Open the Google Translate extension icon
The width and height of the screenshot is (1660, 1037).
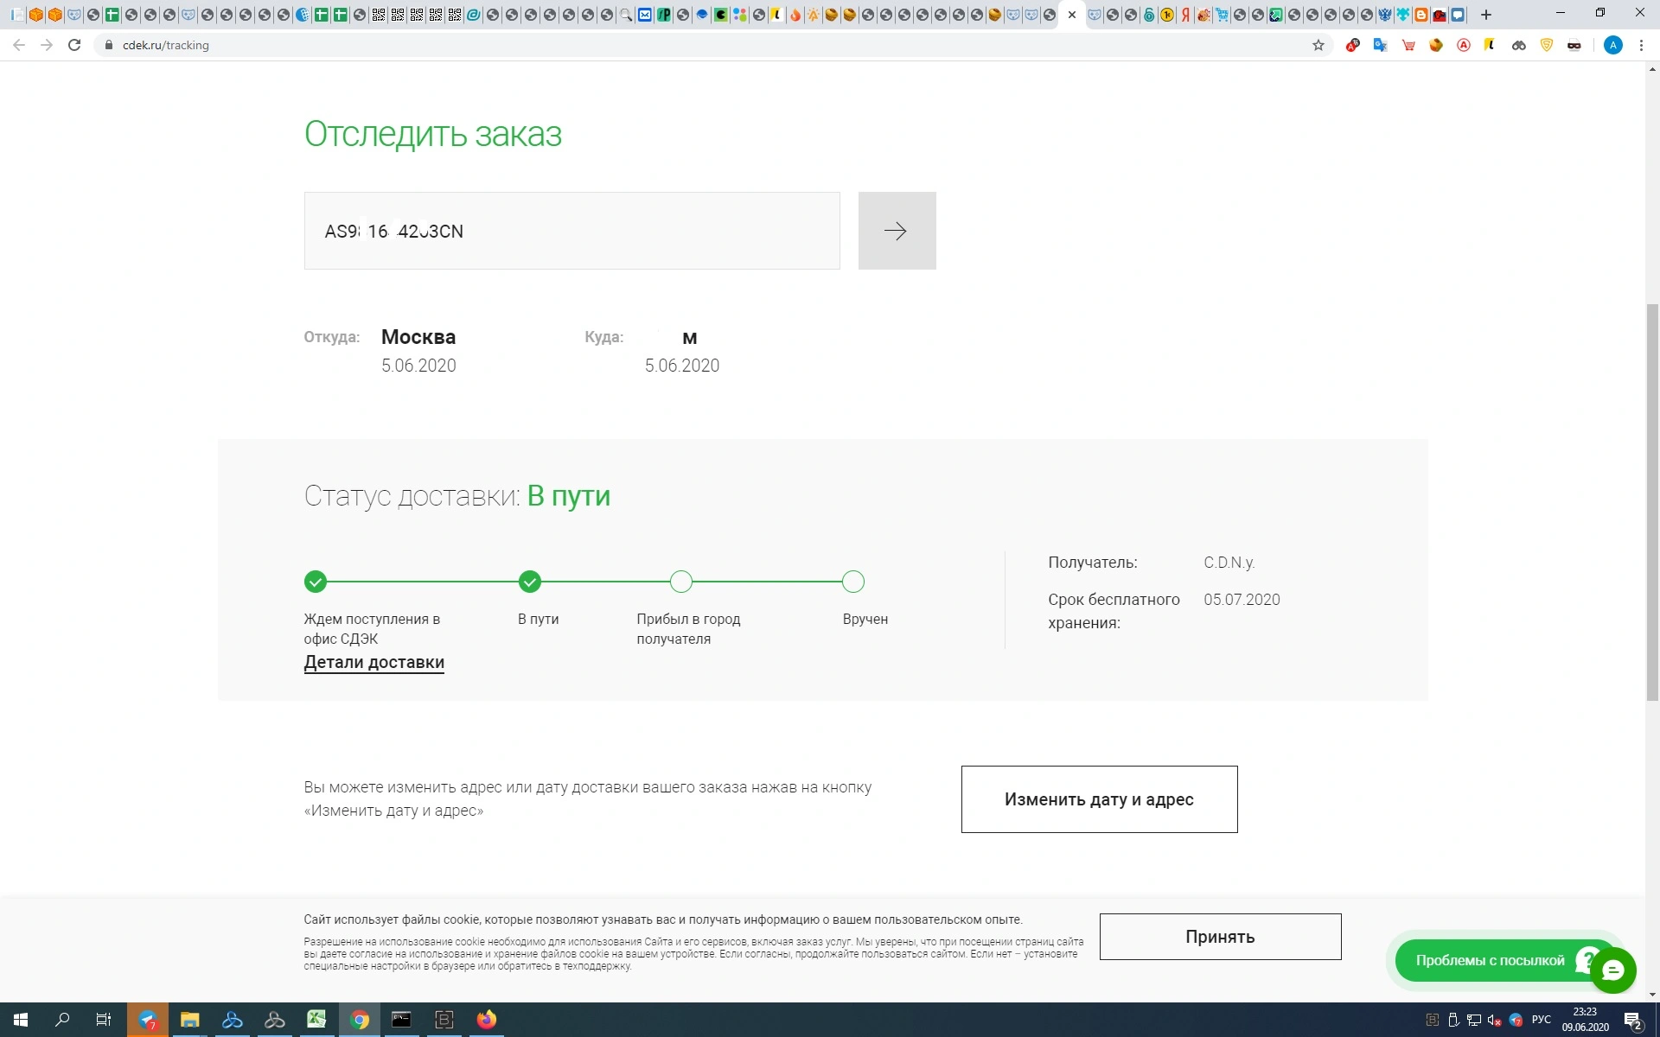[1381, 45]
